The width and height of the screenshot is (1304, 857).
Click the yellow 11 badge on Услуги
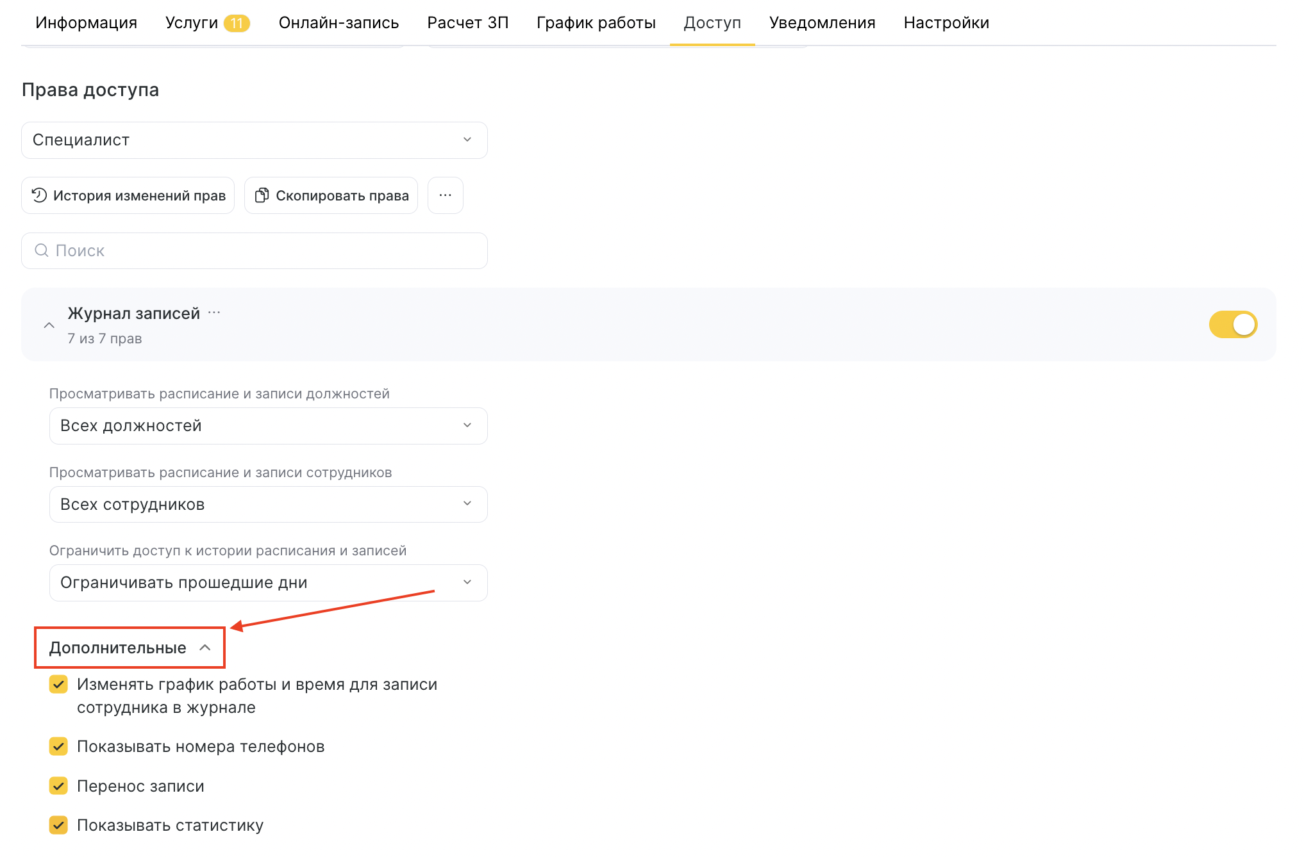tap(237, 23)
